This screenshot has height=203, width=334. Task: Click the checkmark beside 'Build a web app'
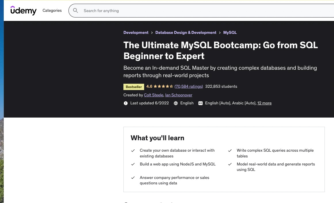pyautogui.click(x=133, y=164)
